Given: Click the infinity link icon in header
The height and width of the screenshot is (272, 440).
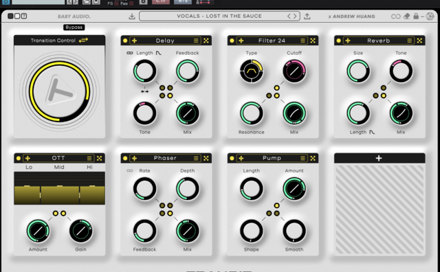Looking at the screenshot, I should pyautogui.click(x=396, y=16).
